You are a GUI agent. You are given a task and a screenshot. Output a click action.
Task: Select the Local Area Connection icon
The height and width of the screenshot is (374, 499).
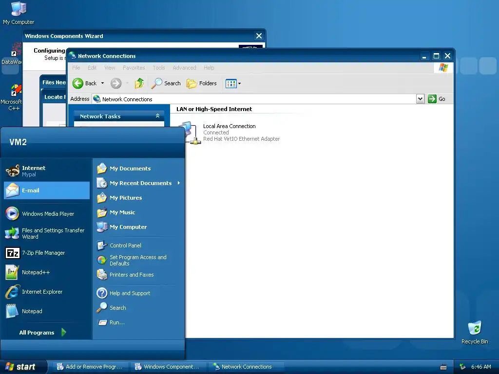click(x=191, y=132)
